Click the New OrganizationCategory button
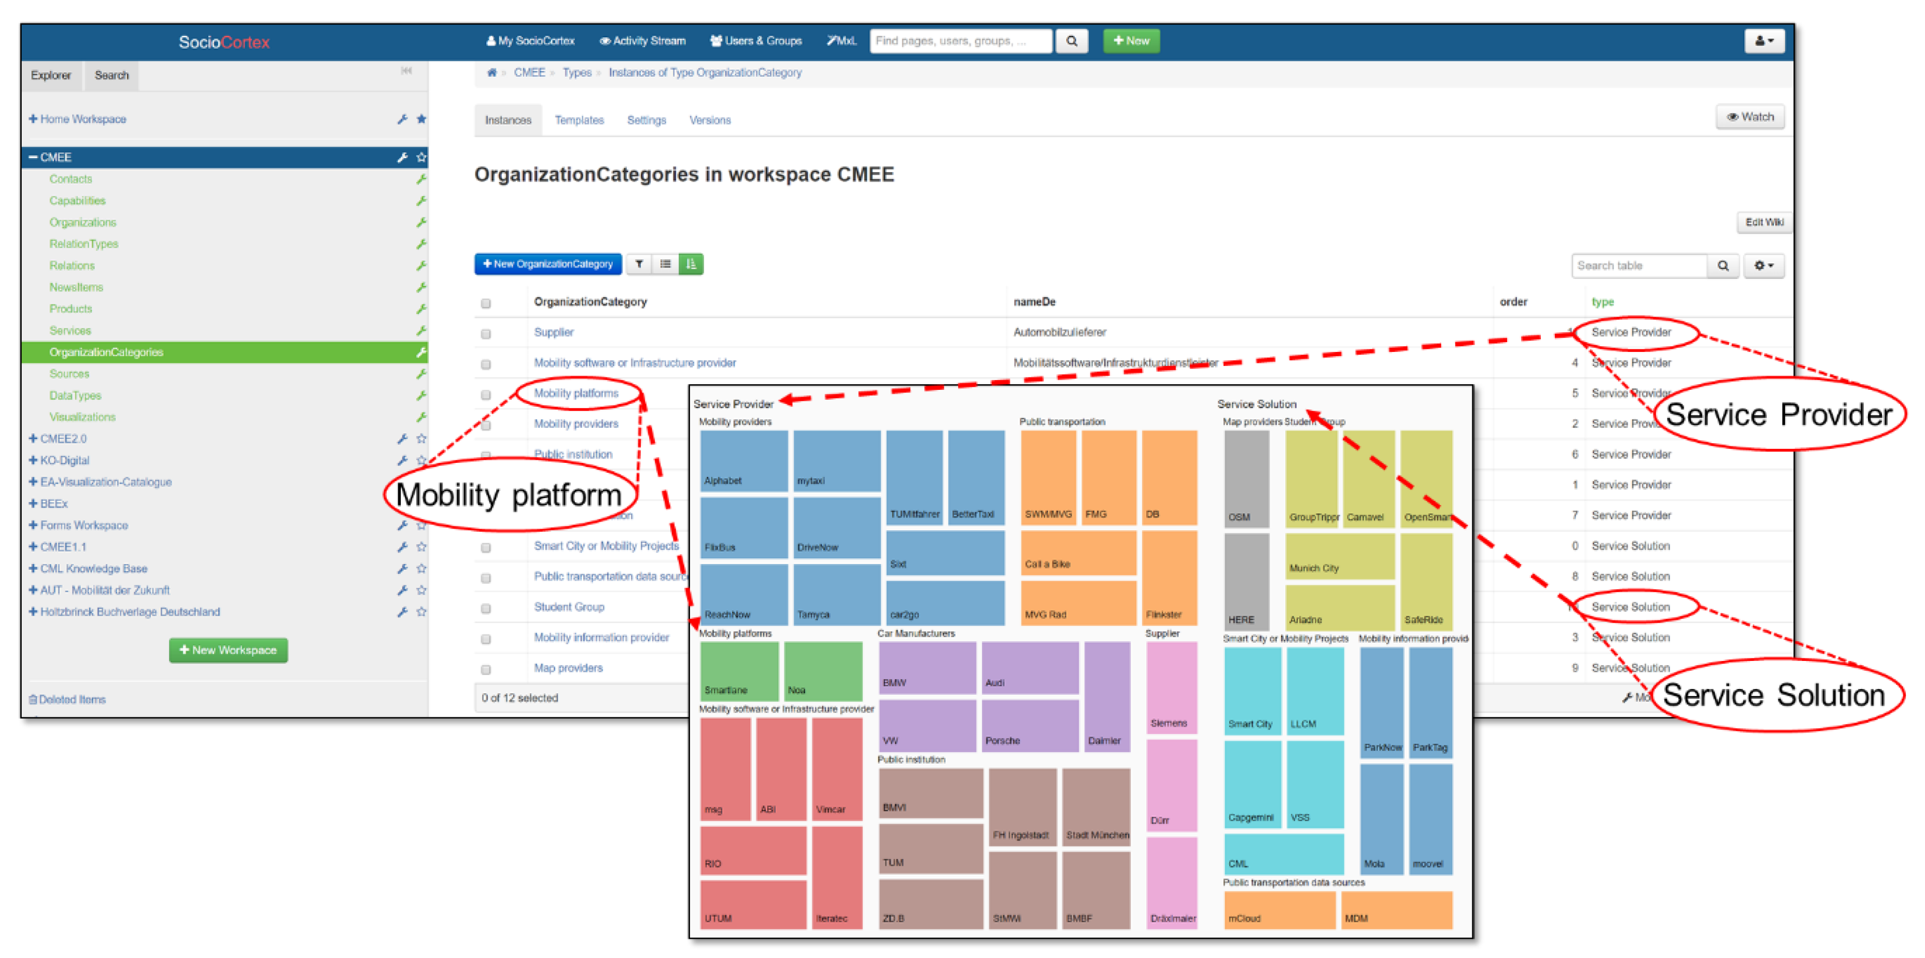The image size is (1925, 958). (548, 264)
